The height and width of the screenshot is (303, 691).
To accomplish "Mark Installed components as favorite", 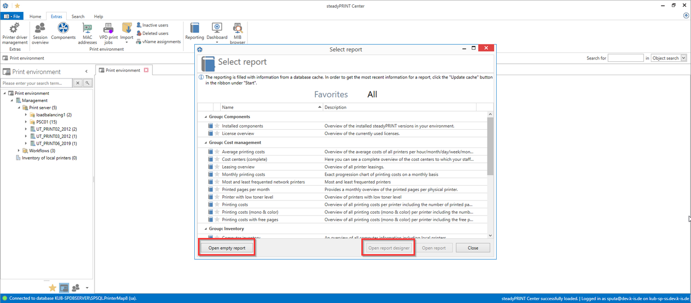I will pos(217,126).
